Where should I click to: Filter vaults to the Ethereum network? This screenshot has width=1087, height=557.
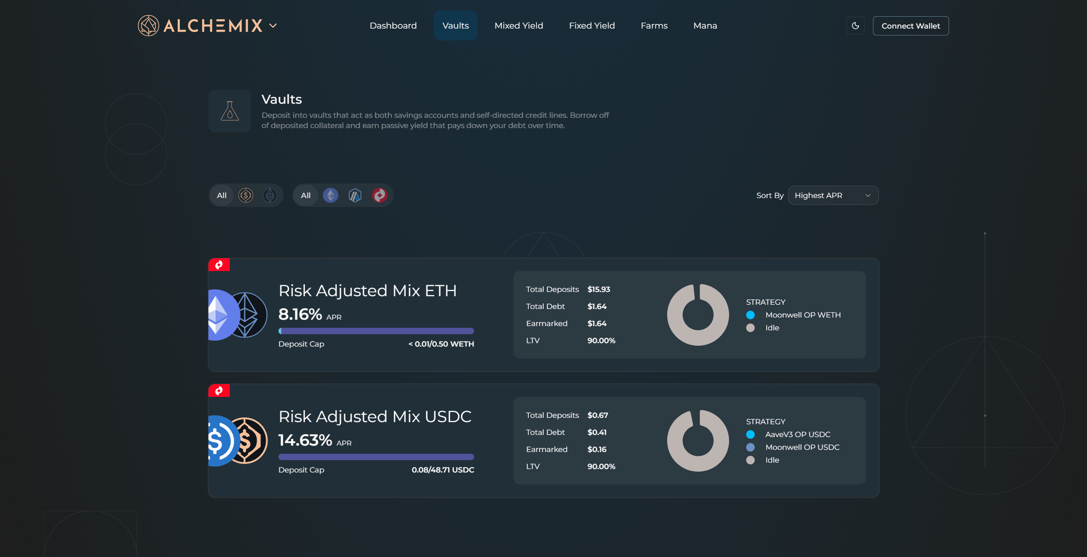click(330, 195)
